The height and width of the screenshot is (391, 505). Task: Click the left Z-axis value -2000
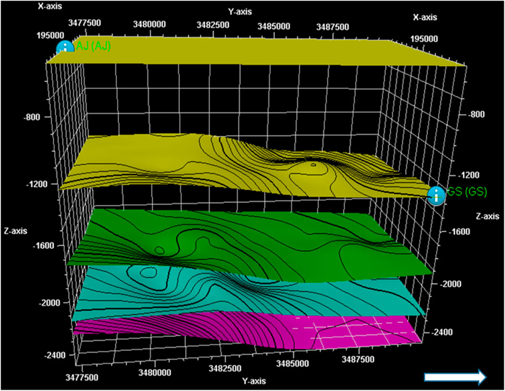click(48, 302)
